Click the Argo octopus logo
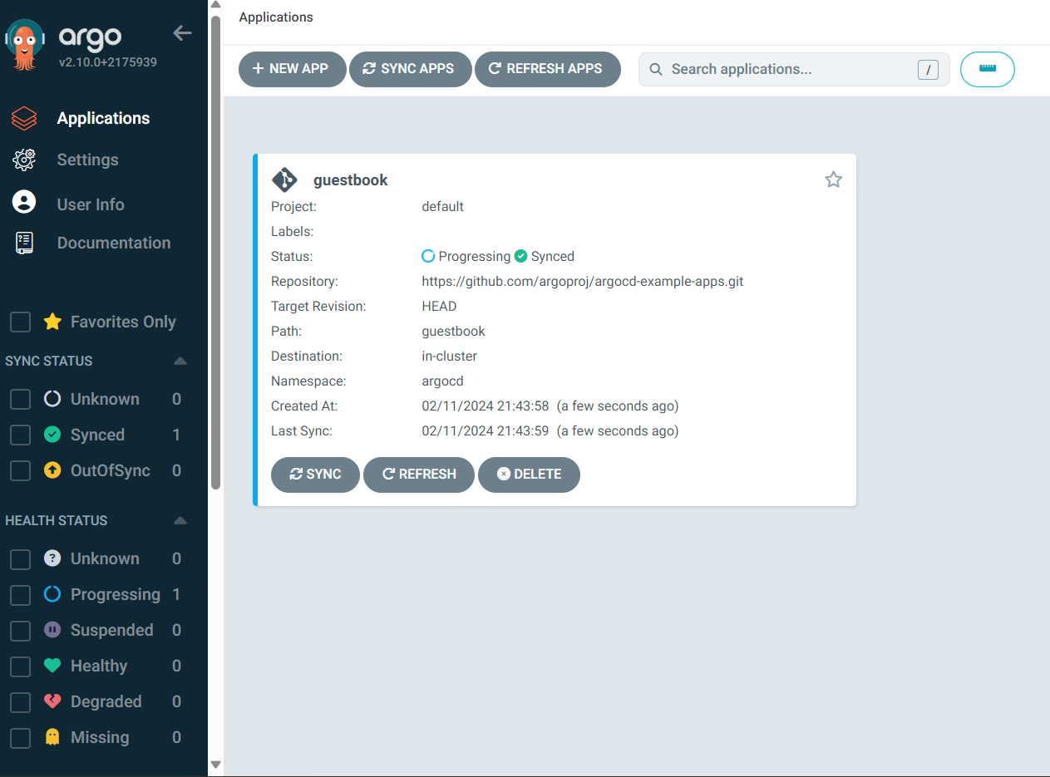Viewport: 1050px width, 777px height. (26, 45)
